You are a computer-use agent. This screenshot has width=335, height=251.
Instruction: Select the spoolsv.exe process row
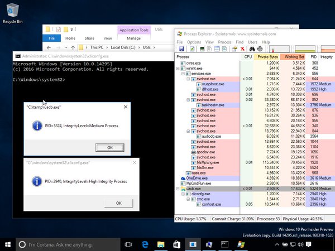pyautogui.click(x=255, y=152)
